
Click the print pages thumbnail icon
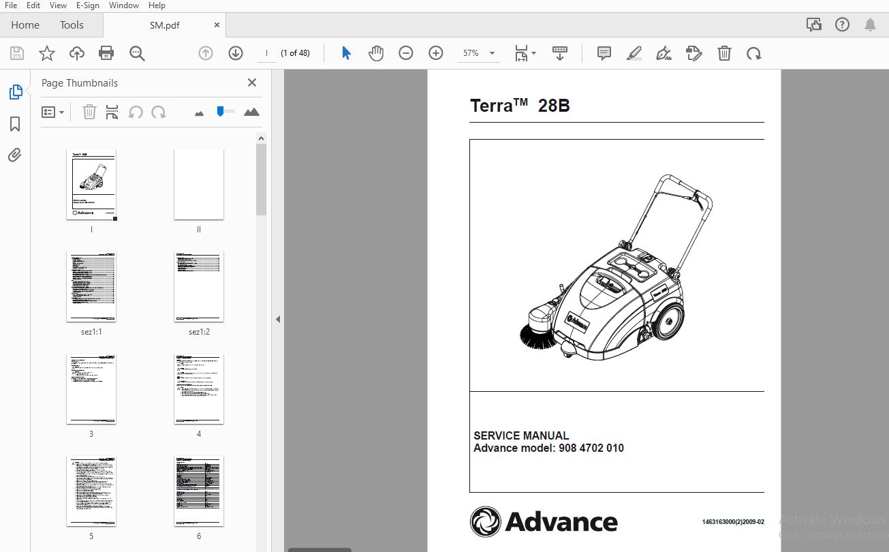(112, 112)
